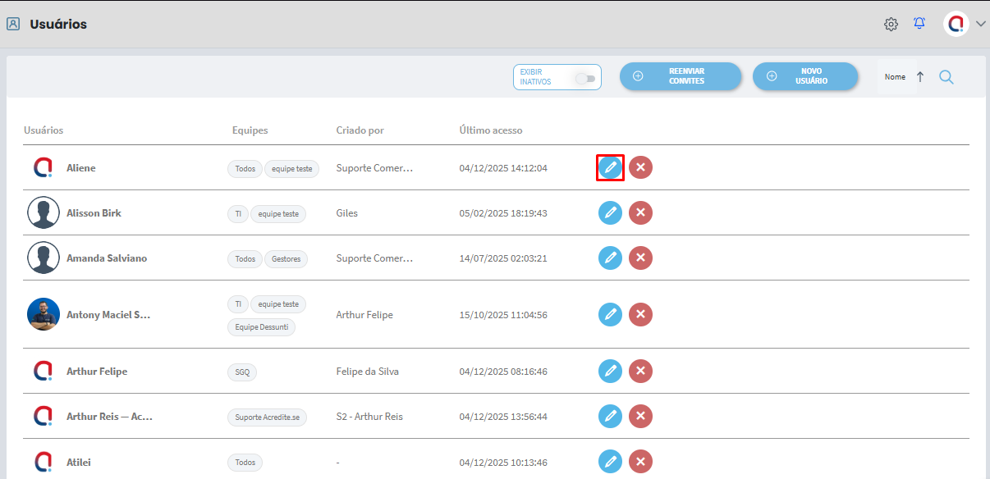Check notifications bell icon
This screenshot has height=479, width=990.
tap(919, 24)
